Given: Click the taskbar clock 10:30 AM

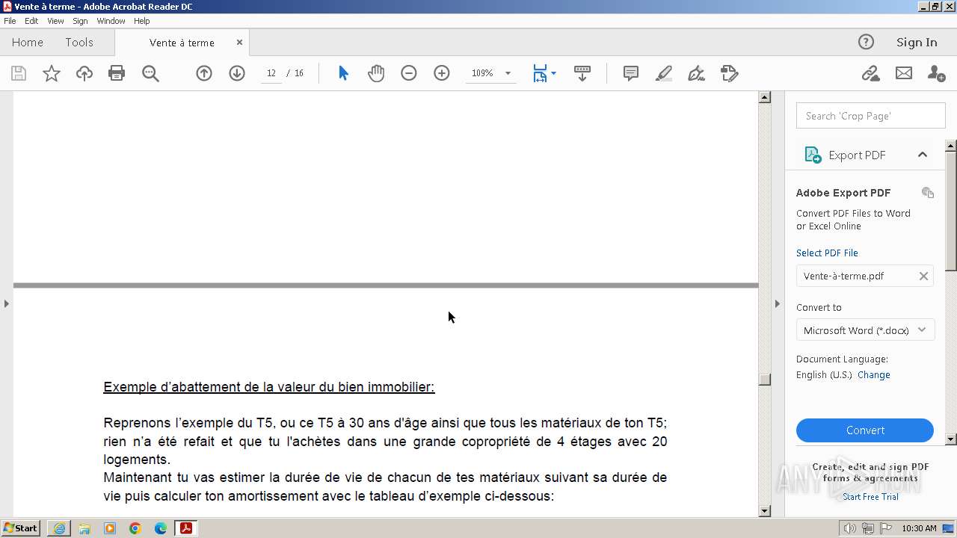Looking at the screenshot, I should (919, 528).
